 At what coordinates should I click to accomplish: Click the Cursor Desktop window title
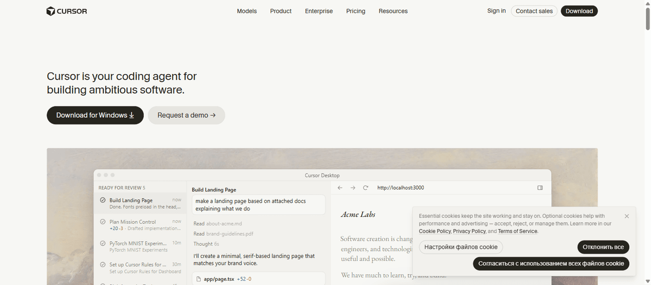point(322,175)
